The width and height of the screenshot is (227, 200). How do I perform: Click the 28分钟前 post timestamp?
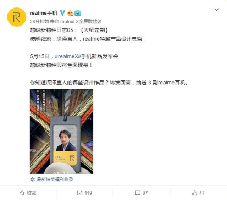pos(39,21)
